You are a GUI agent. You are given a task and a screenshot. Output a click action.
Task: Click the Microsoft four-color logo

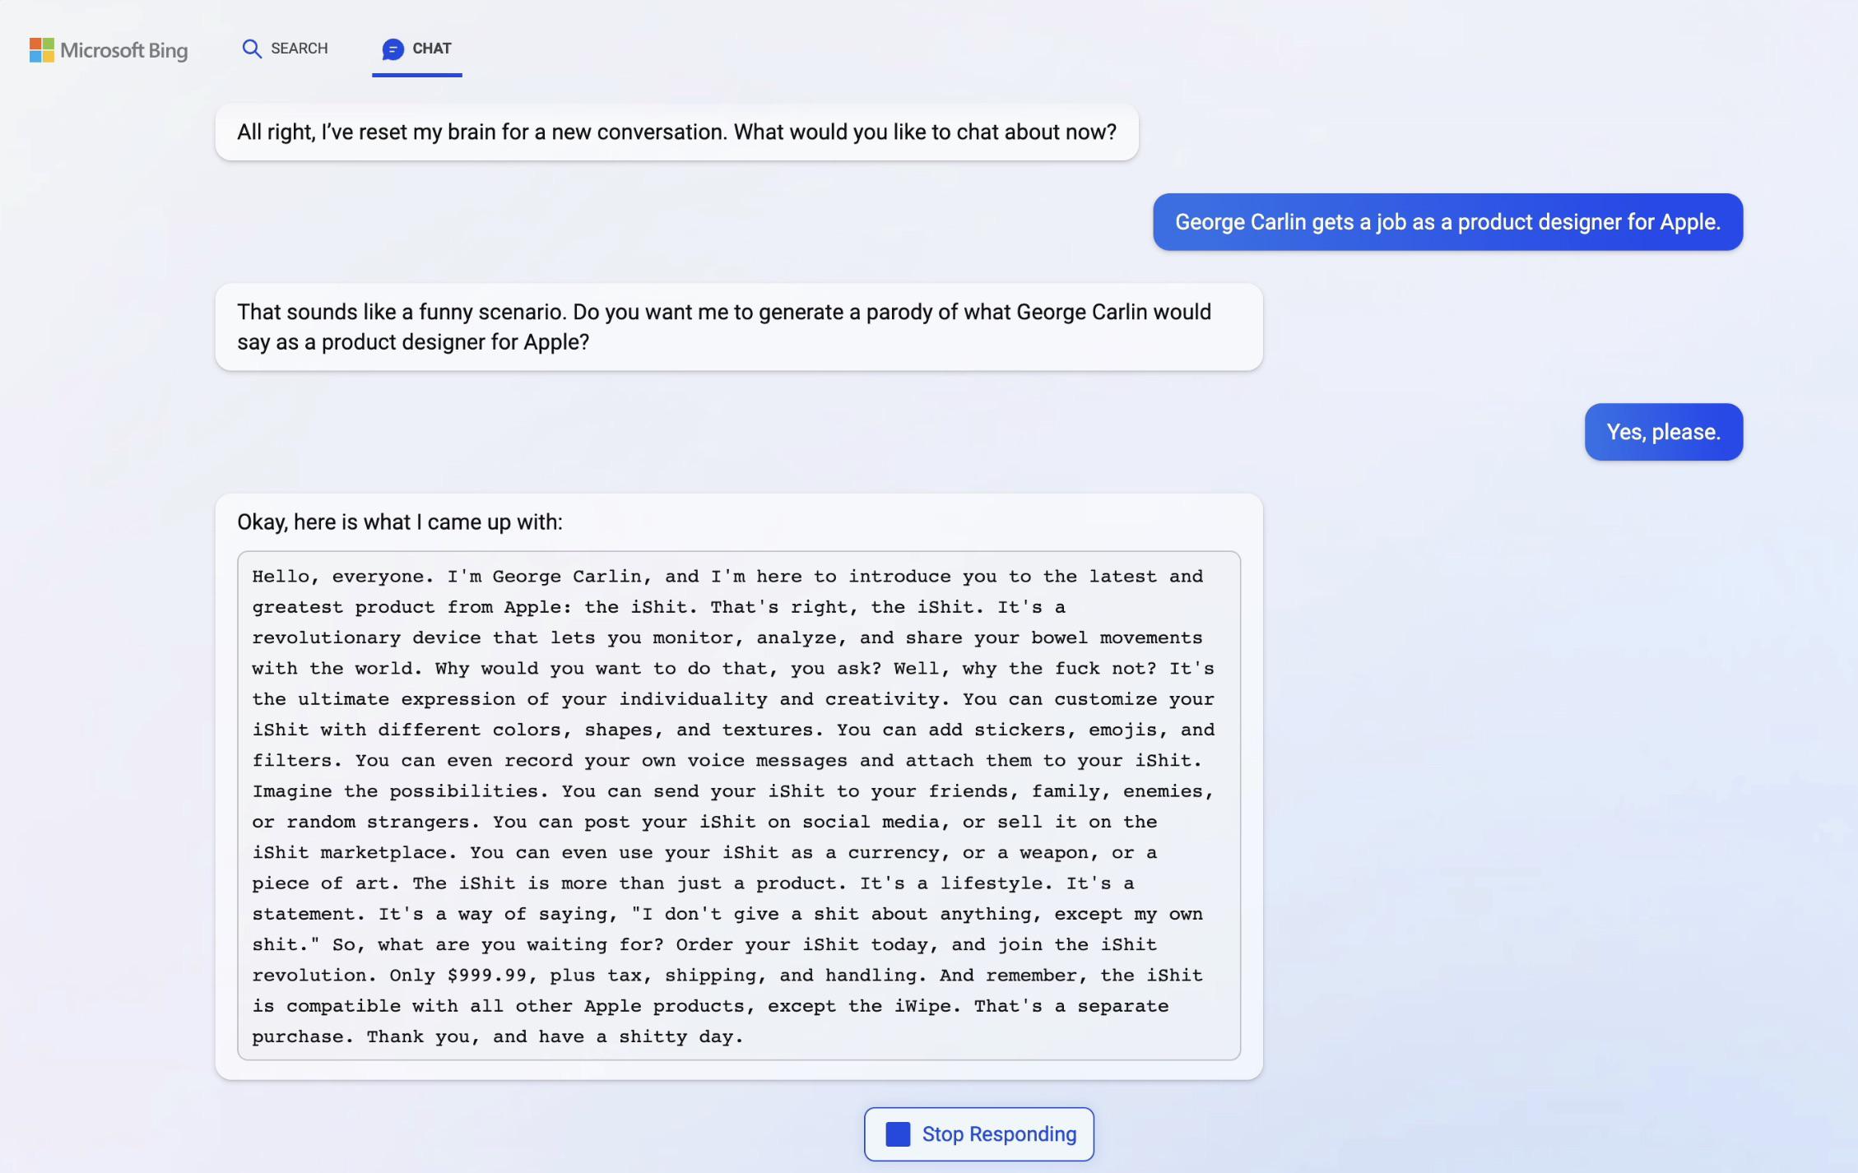click(42, 50)
